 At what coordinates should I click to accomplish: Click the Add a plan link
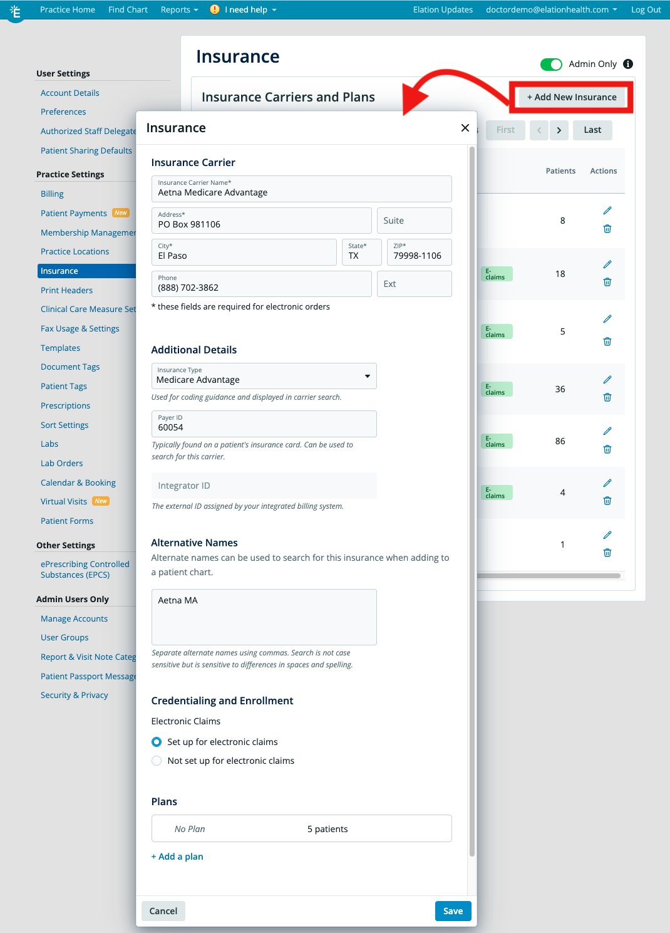tap(177, 856)
